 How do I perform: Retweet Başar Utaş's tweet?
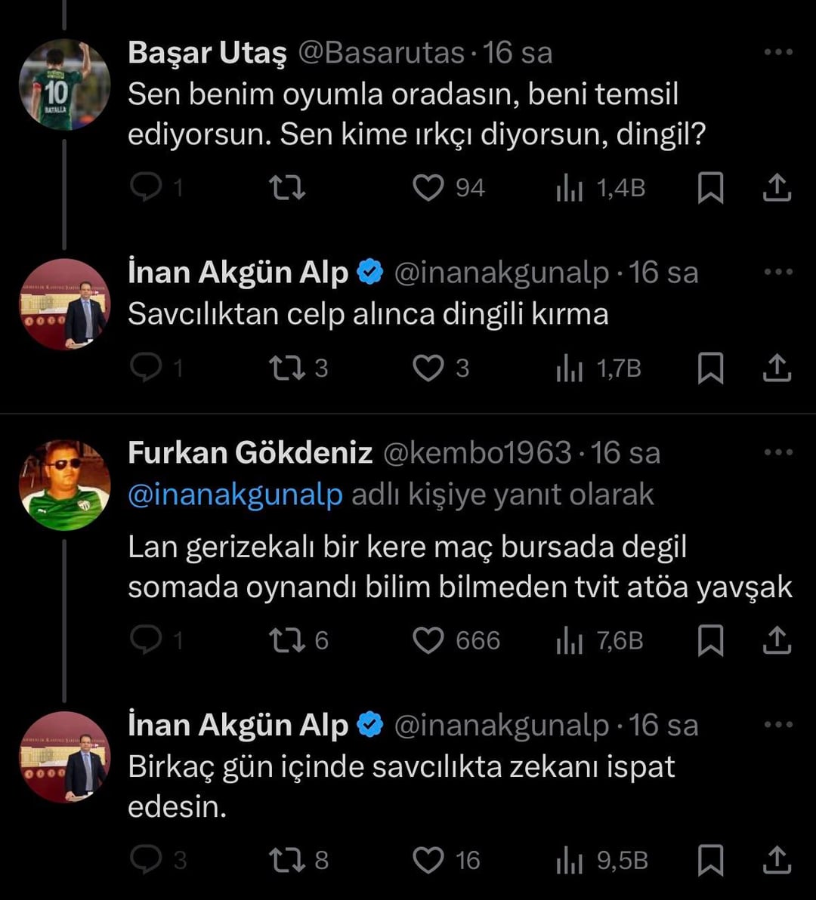(288, 188)
